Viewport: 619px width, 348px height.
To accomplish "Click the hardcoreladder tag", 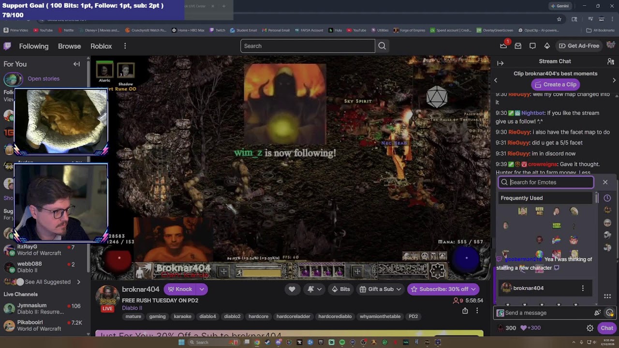I will tap(293, 317).
